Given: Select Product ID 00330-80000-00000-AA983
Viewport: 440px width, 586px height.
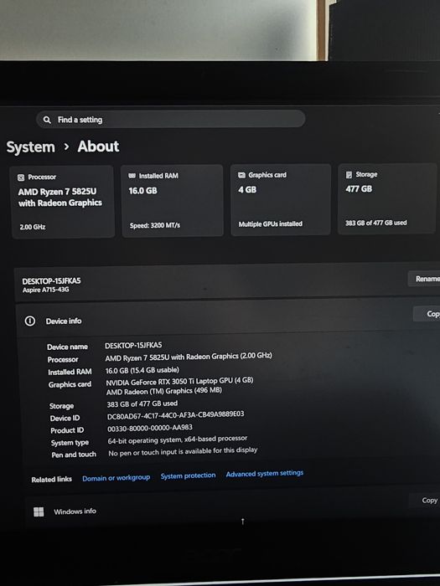Looking at the screenshot, I should click(x=150, y=428).
